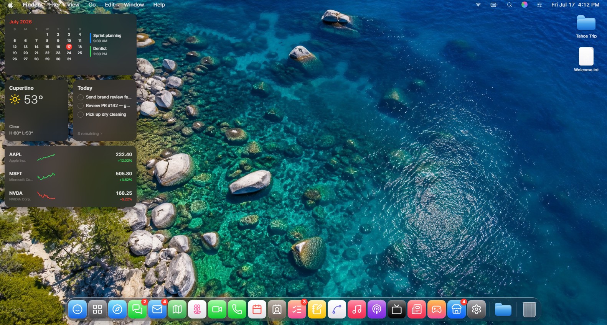Open the File menu
Viewport: 607px width, 325px height.
point(54,5)
